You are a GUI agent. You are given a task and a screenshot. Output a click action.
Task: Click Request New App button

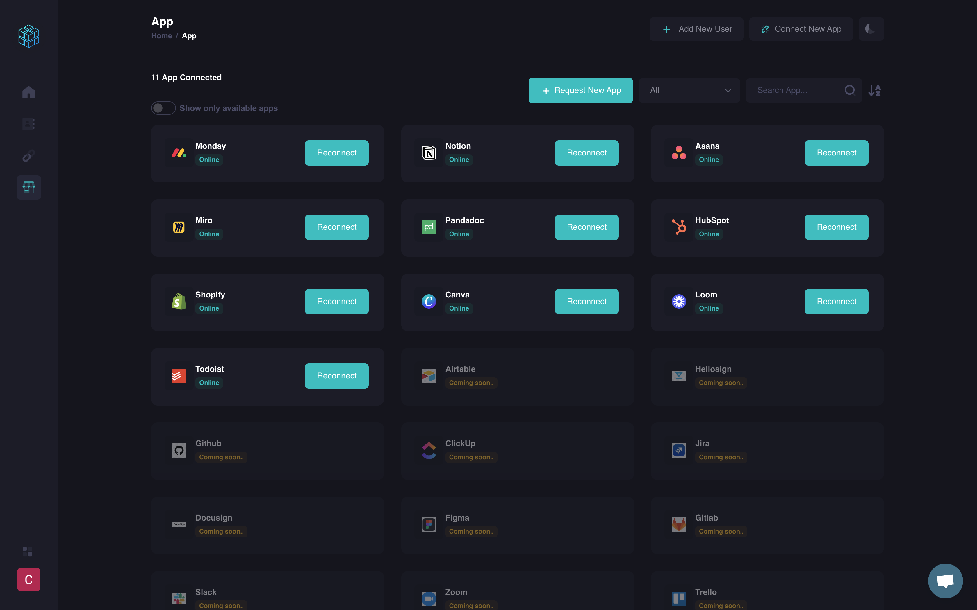(581, 90)
